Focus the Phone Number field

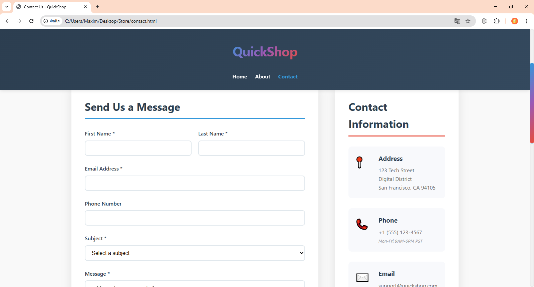click(195, 218)
